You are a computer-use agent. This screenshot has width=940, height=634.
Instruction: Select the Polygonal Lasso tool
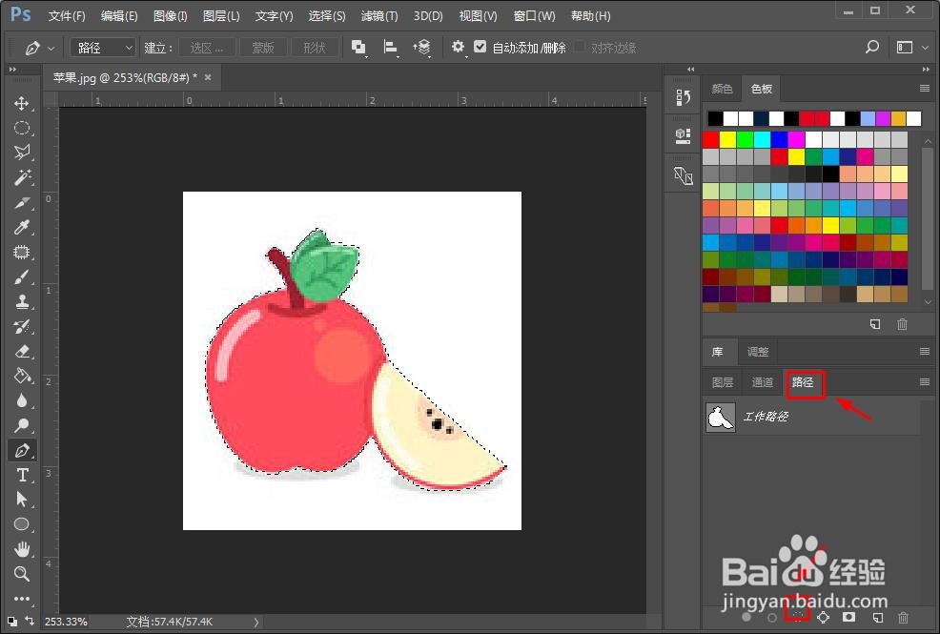tap(22, 153)
